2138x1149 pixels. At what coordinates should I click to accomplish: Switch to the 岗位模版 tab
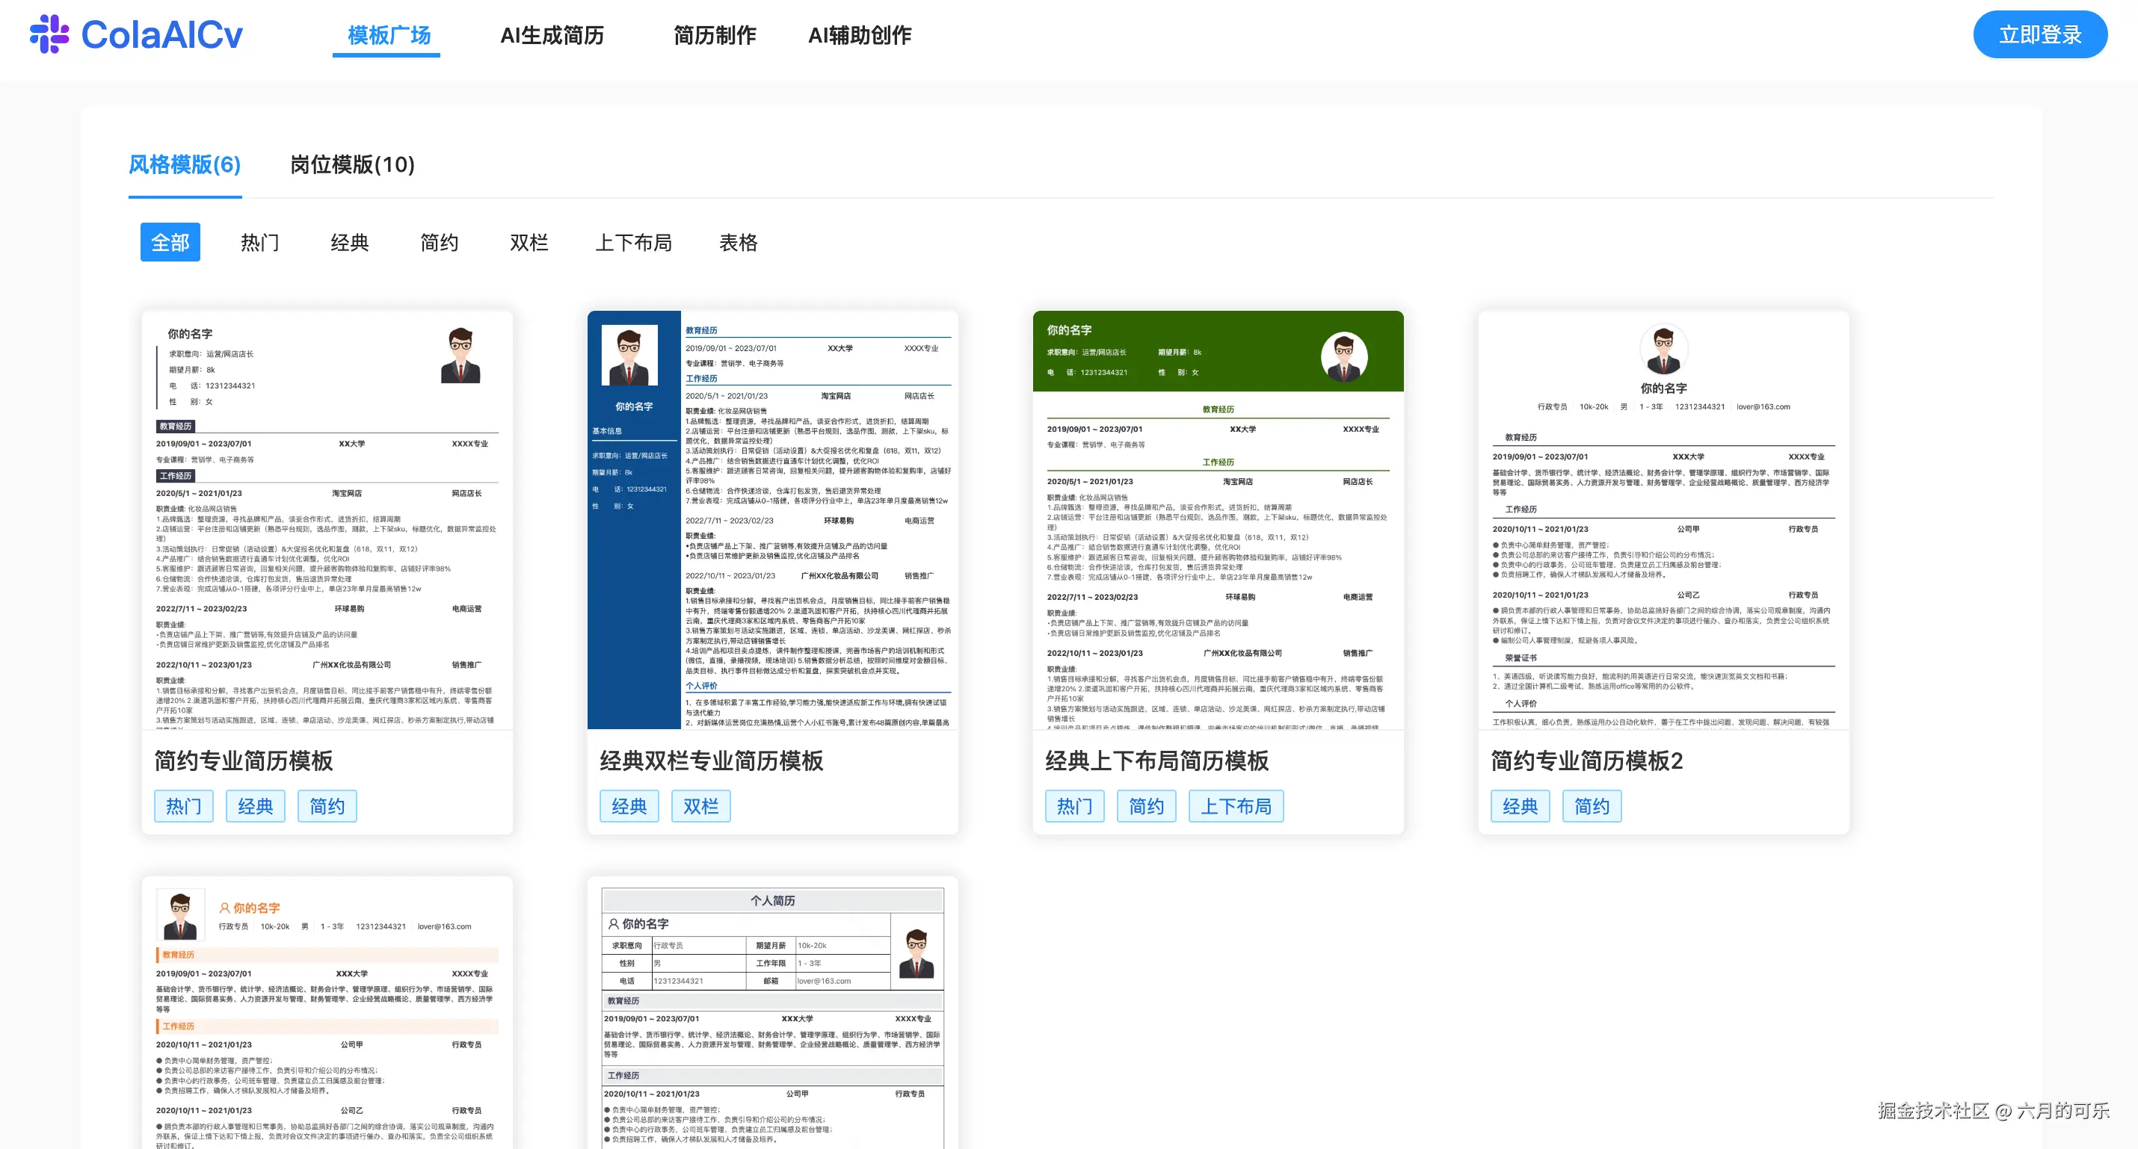351,166
